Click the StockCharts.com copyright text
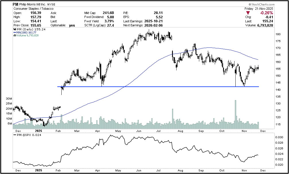 tap(261, 4)
